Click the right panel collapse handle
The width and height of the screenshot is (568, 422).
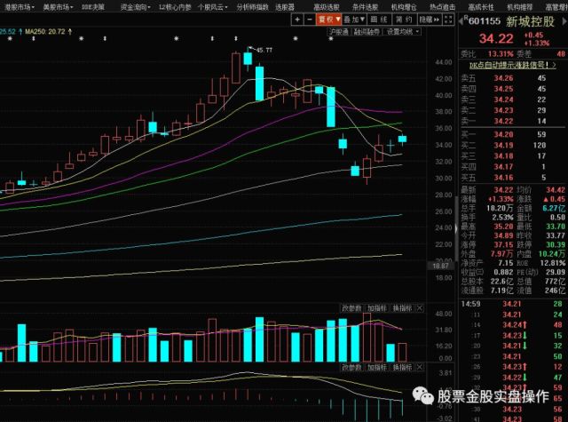point(456,228)
